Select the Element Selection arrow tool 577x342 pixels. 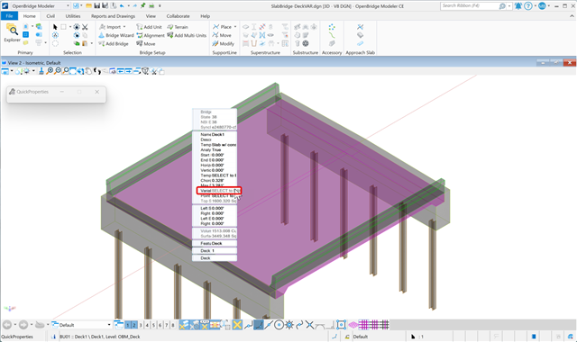pos(55,27)
